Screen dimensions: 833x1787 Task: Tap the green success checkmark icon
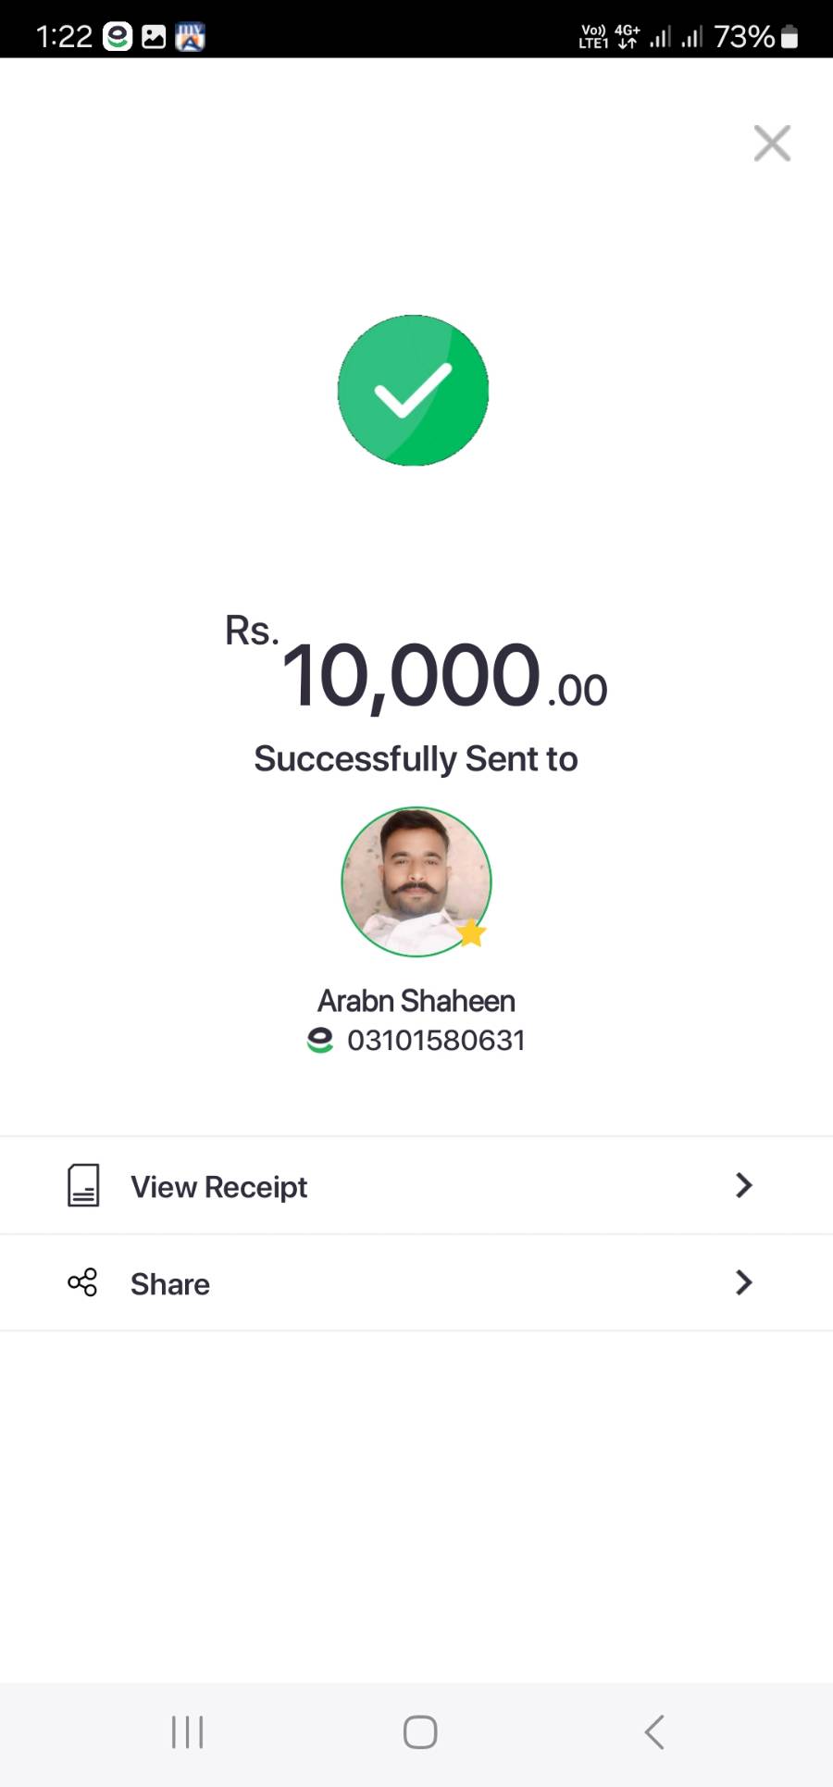click(x=413, y=391)
